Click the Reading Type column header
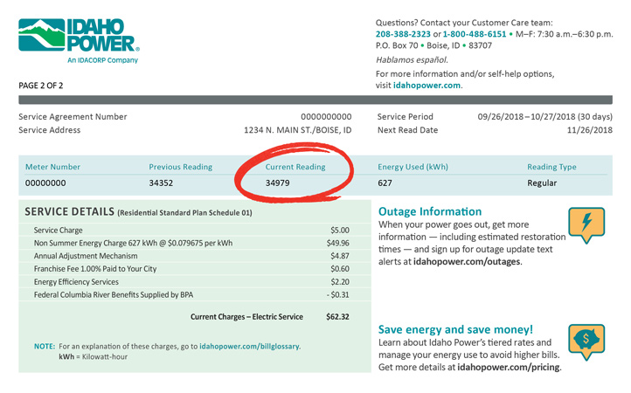Image resolution: width=631 pixels, height=393 pixels. [551, 167]
